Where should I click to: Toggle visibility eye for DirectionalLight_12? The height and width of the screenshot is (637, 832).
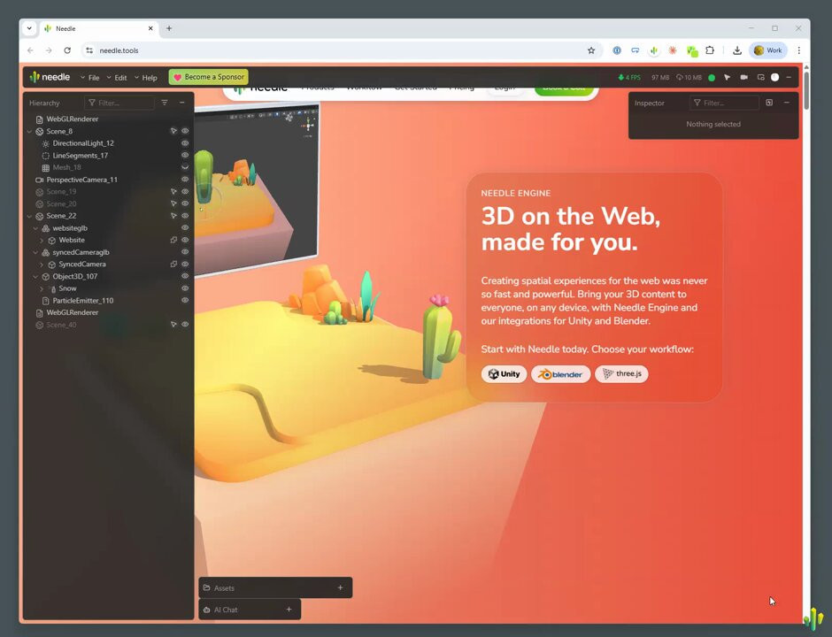(185, 143)
